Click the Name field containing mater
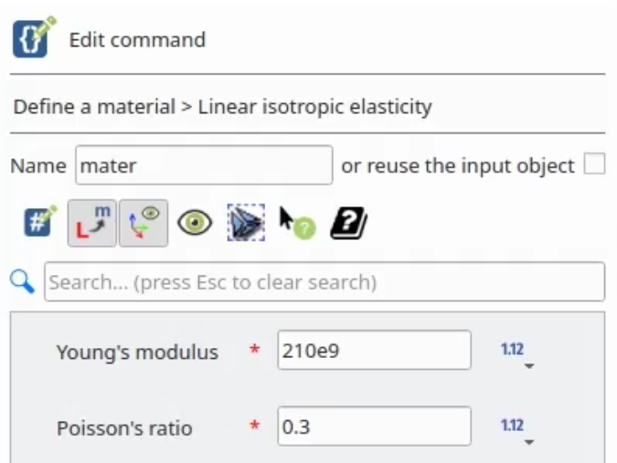617x463 pixels. [204, 165]
